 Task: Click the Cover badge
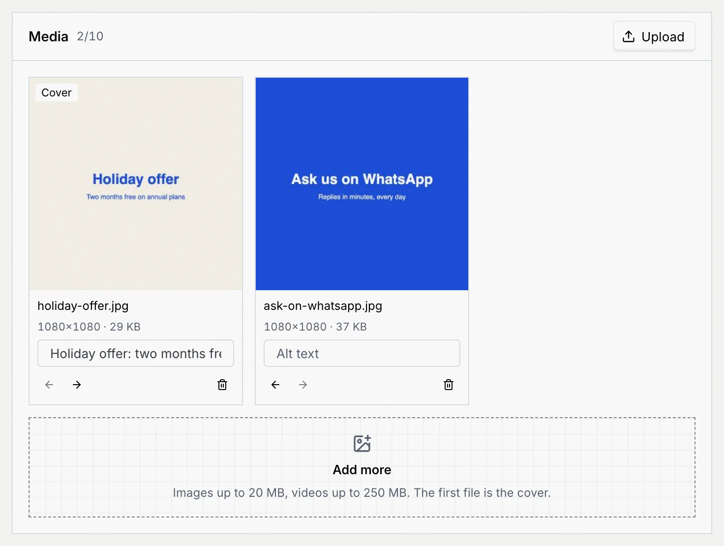57,92
